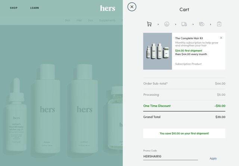
Task: Click the -$10.00 discount amount
Action: coord(220,106)
